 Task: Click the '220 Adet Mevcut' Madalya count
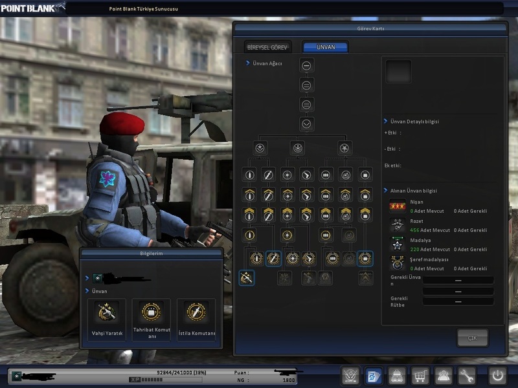[430, 250]
